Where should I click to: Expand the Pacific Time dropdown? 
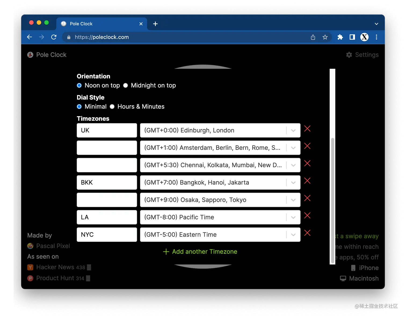pos(293,217)
